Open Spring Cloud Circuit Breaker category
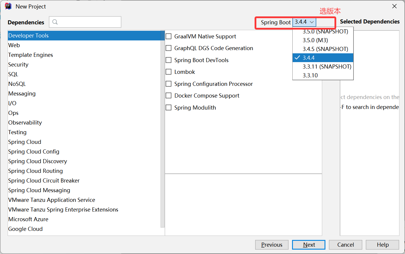The image size is (405, 254). pyautogui.click(x=84, y=180)
